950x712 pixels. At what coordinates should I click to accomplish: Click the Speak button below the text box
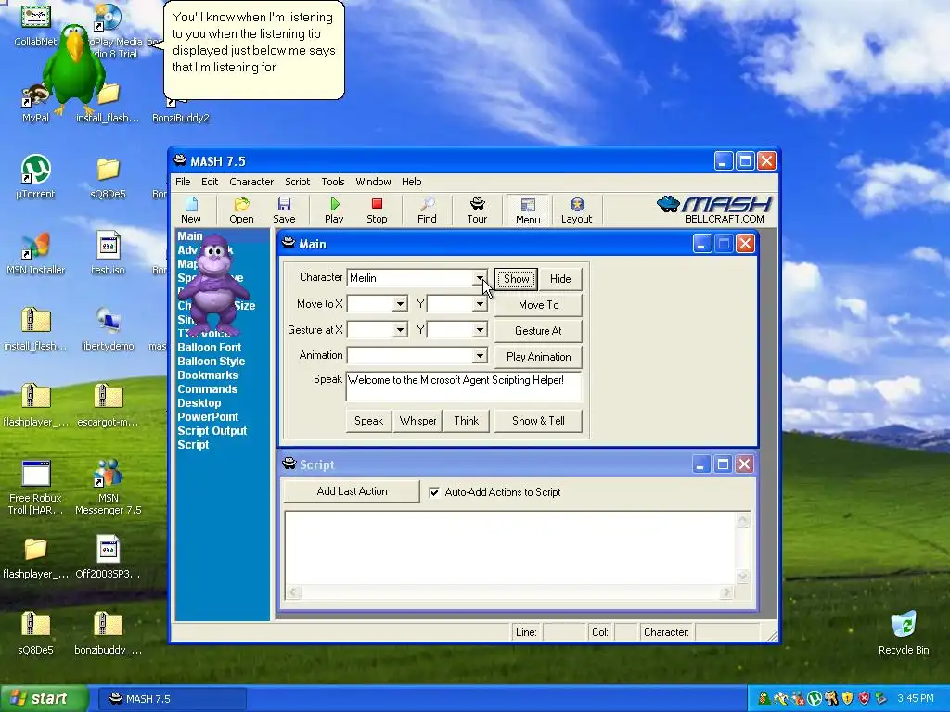369,421
